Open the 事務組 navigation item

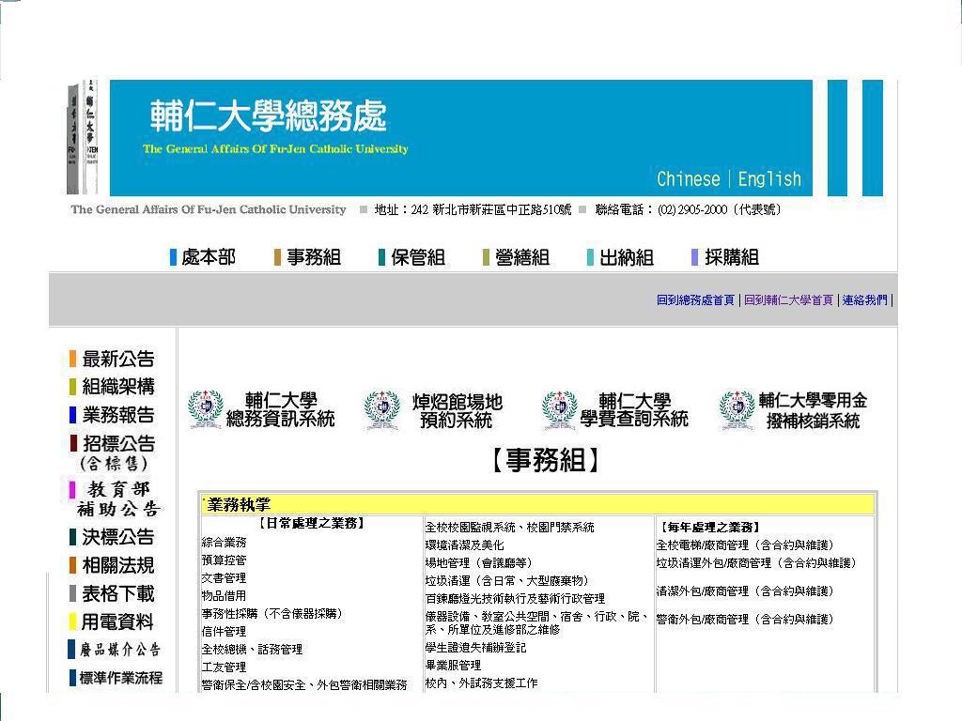307,257
